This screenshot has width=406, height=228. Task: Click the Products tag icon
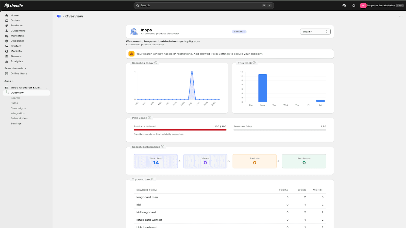[7, 26]
